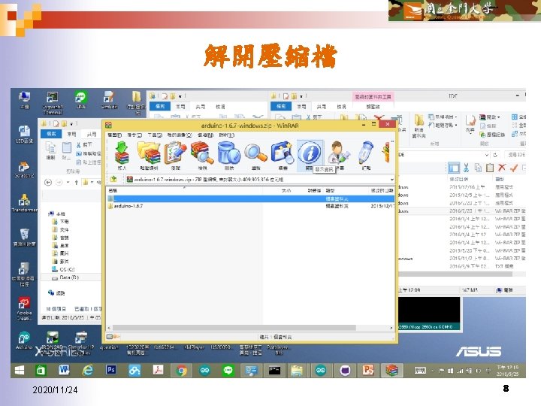Click Up arrow in left Explorer window

pyautogui.click(x=76, y=182)
